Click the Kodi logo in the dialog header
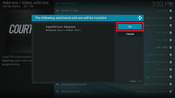This screenshot has width=175, height=98. [140, 18]
